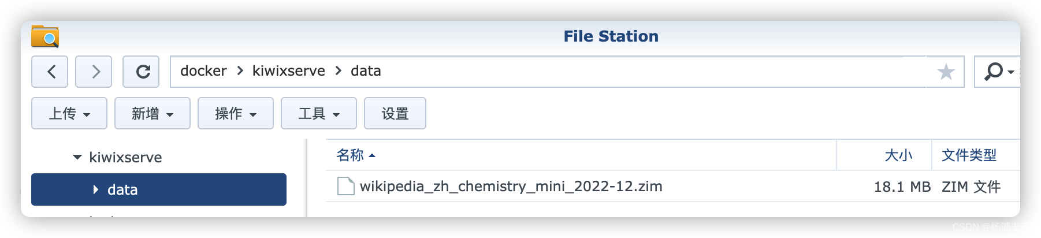Open the 工具 tools dropdown
The height and width of the screenshot is (238, 1041).
coord(319,113)
